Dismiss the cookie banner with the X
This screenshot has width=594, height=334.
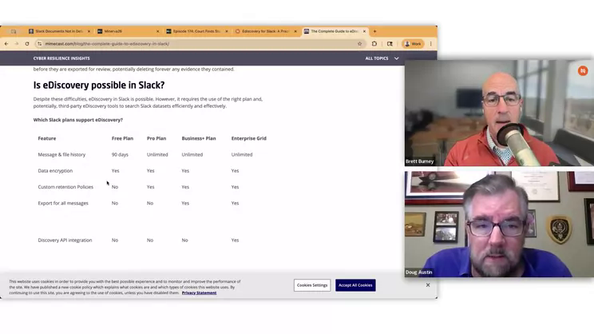[x=428, y=285]
